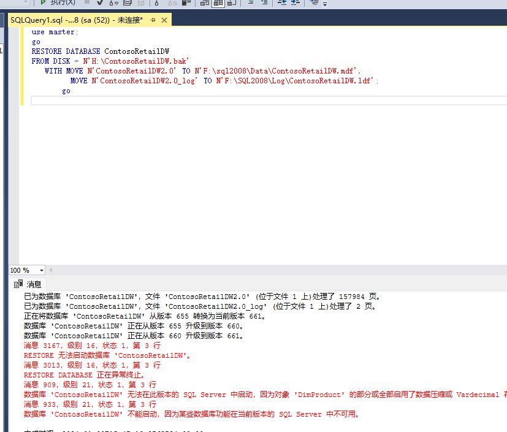Image resolution: width=507 pixels, height=432 pixels.
Task: Click error header 消息 3167
Action: 92,346
